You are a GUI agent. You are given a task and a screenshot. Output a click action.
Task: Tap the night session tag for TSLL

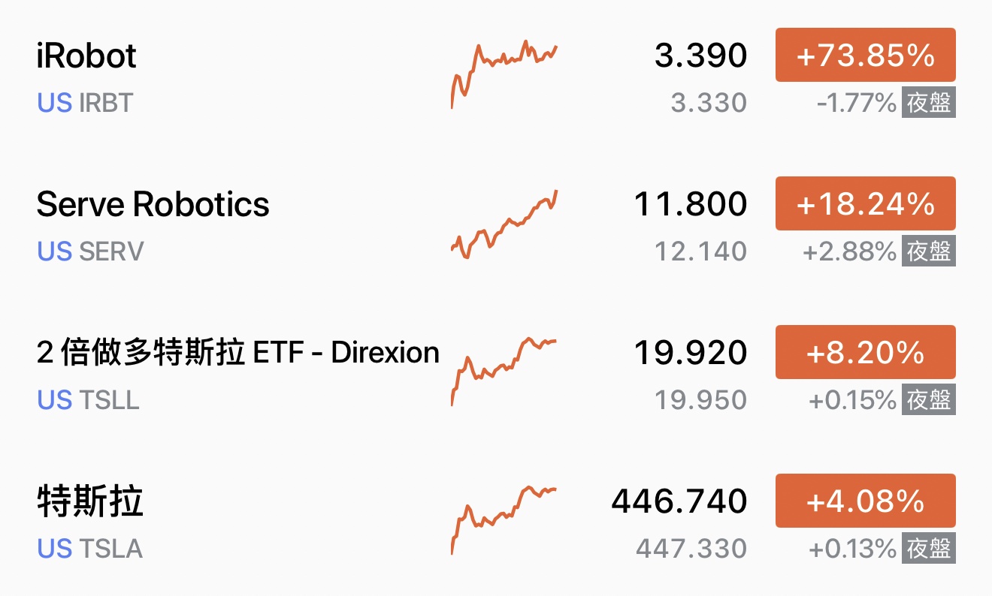929,400
